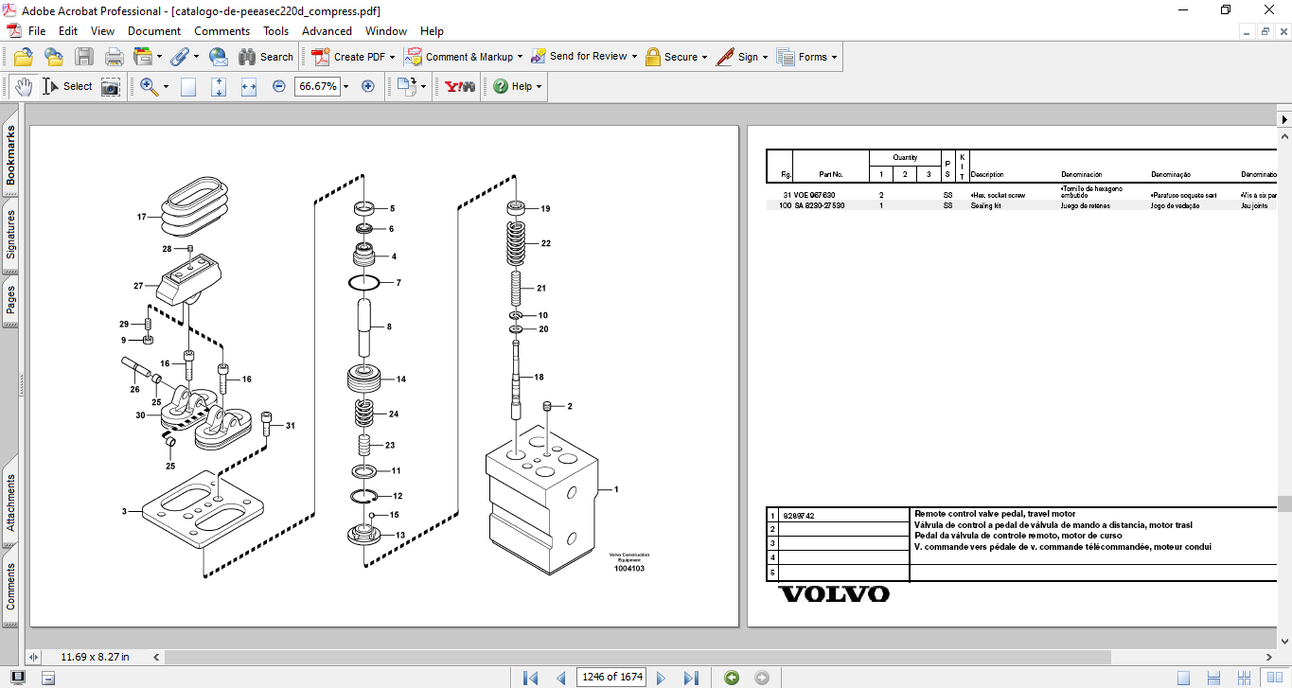Activate the Hand tool
1292x688 pixels.
[23, 87]
